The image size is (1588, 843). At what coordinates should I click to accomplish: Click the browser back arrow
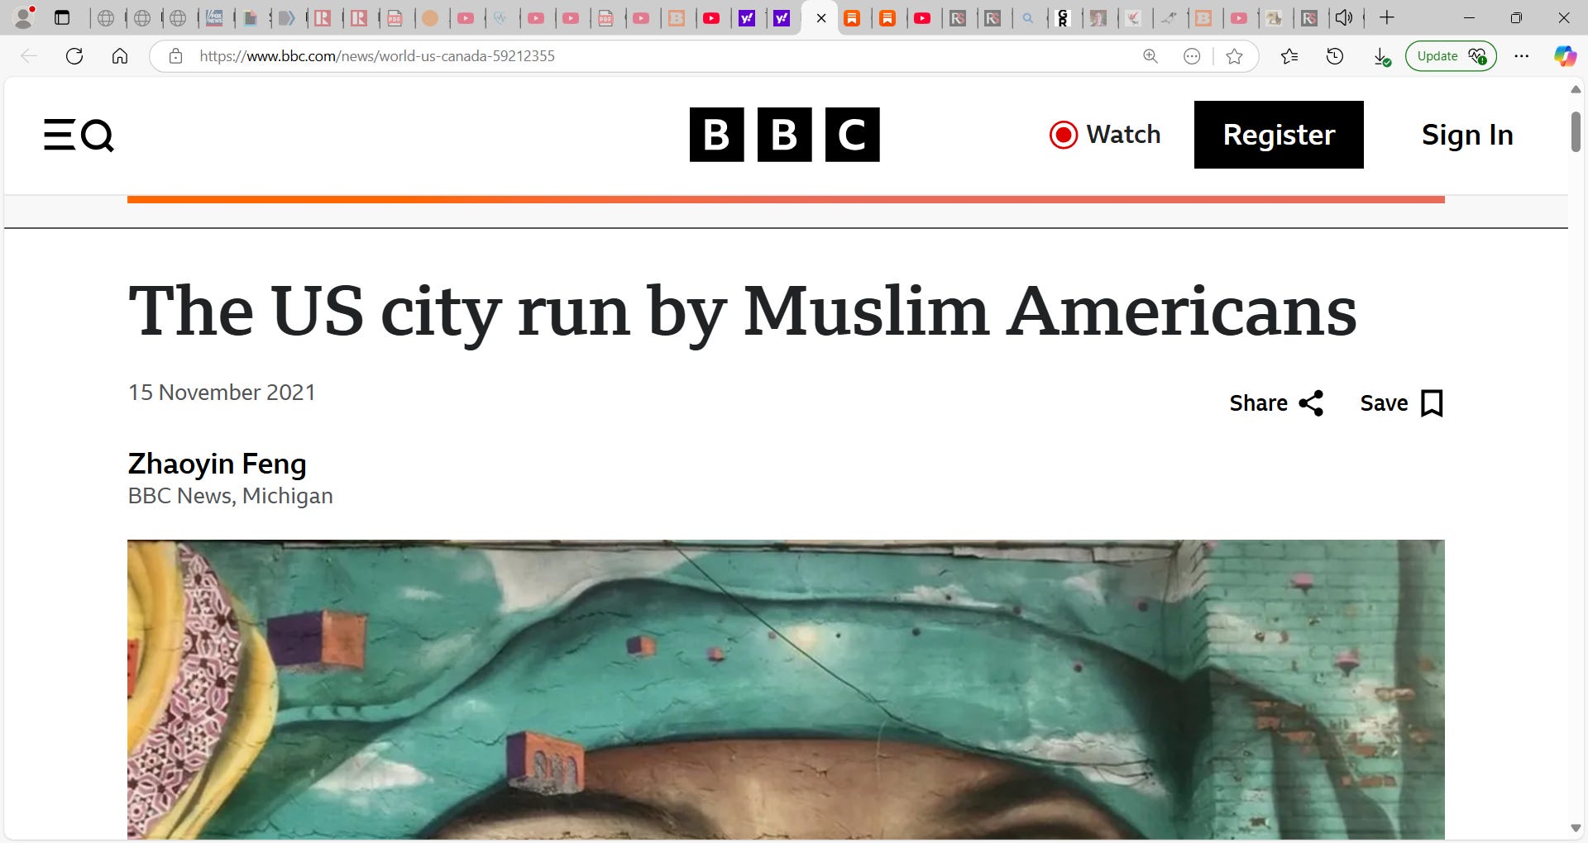point(29,56)
